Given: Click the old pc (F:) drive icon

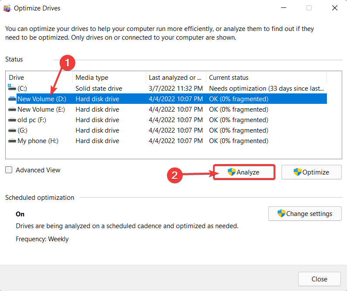Looking at the screenshot, I should point(12,120).
